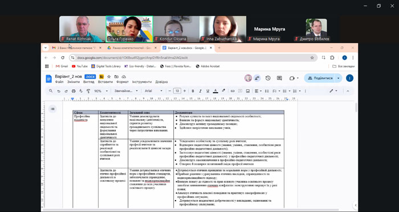
Task: Click the Поділитися share button
Action: pos(320,78)
